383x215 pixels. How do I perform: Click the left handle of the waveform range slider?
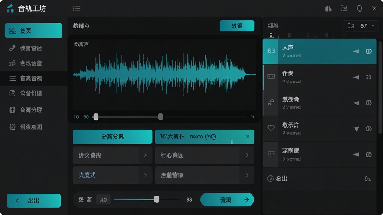(96, 117)
